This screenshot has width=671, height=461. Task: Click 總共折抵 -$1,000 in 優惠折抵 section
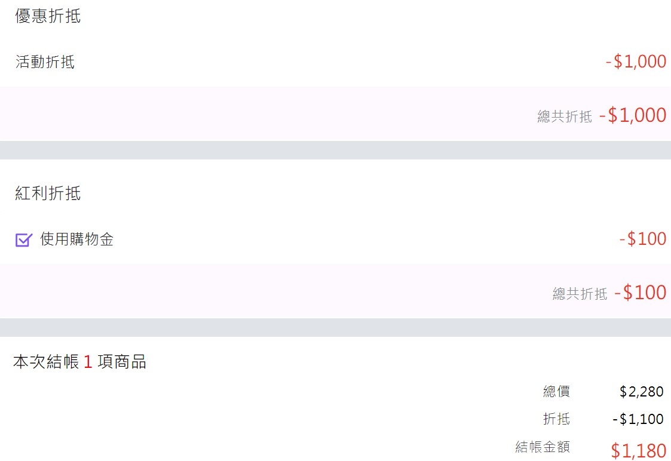(602, 115)
